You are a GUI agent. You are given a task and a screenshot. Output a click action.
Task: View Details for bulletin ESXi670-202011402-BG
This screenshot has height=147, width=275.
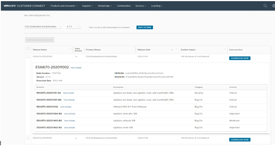point(69,128)
